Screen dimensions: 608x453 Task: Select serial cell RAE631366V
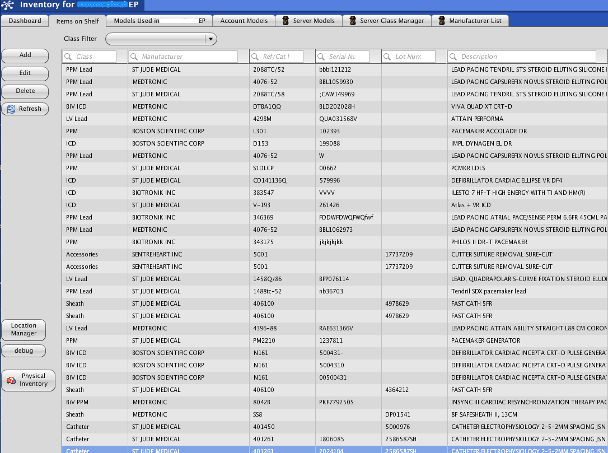point(336,329)
